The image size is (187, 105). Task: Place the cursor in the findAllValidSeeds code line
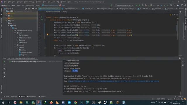(74, 48)
